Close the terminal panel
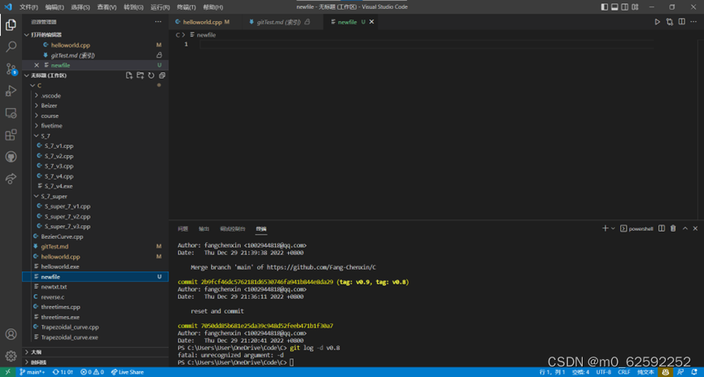 pyautogui.click(x=696, y=228)
